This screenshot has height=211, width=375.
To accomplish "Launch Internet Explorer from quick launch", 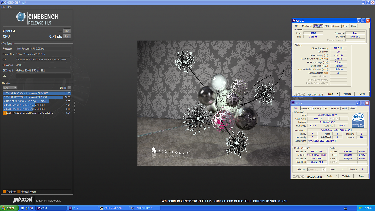I will pyautogui.click(x=27, y=208).
